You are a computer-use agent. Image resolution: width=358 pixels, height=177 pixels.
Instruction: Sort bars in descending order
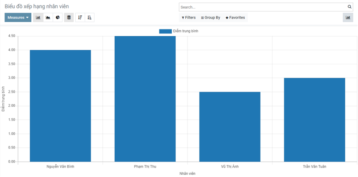point(80,18)
